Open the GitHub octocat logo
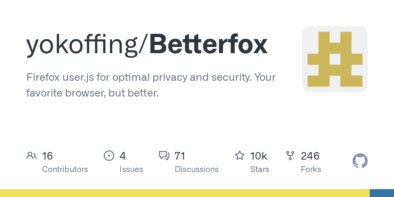The width and height of the screenshot is (394, 197). point(360,161)
